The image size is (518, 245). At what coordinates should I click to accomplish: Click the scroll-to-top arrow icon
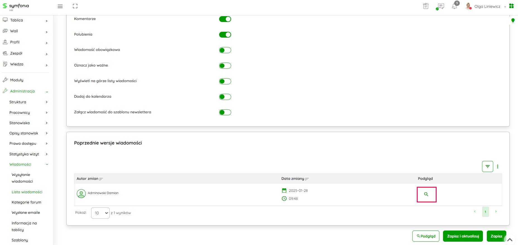510,239
